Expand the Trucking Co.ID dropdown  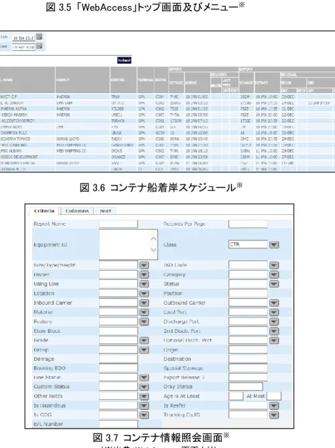(x=274, y=415)
